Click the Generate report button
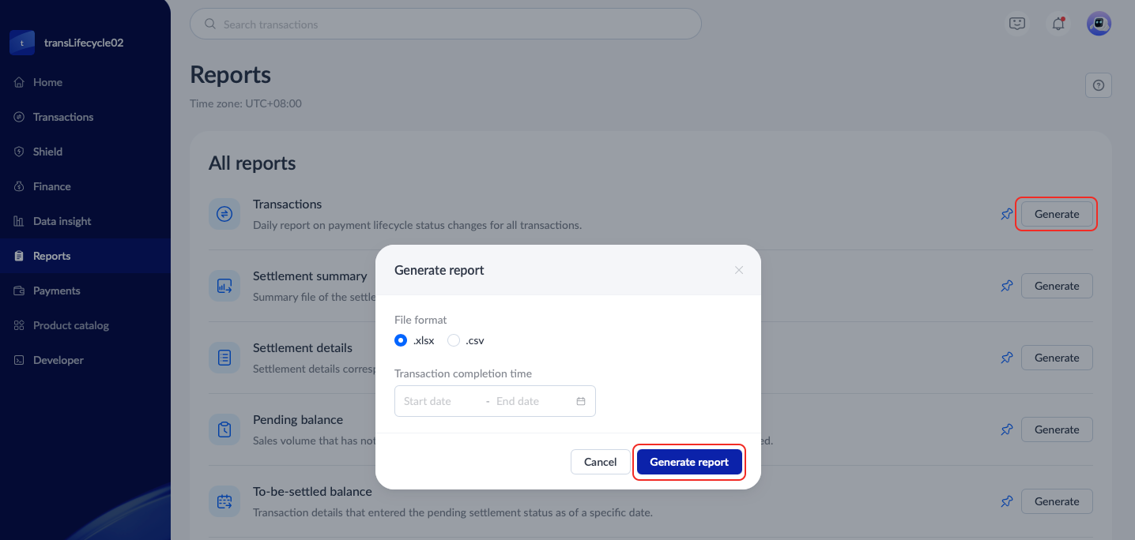 pos(689,462)
